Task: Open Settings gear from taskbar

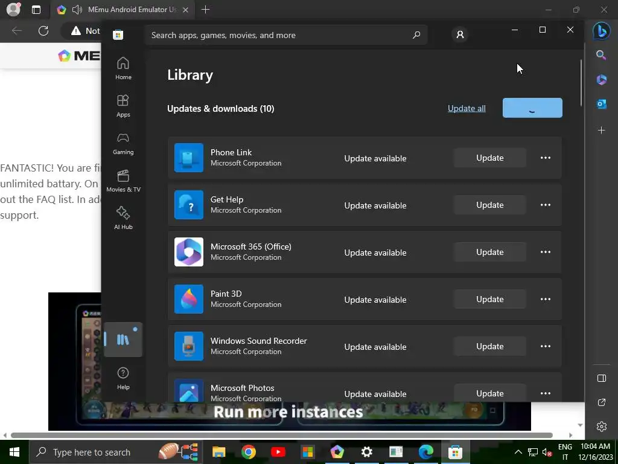Action: tap(366, 452)
